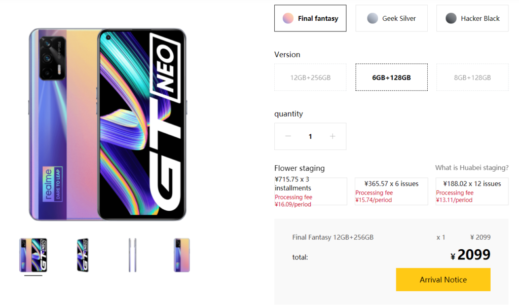Screen dimensions: 519x308
Task: Select the 12GB+256GB version
Action: [x=310, y=77]
